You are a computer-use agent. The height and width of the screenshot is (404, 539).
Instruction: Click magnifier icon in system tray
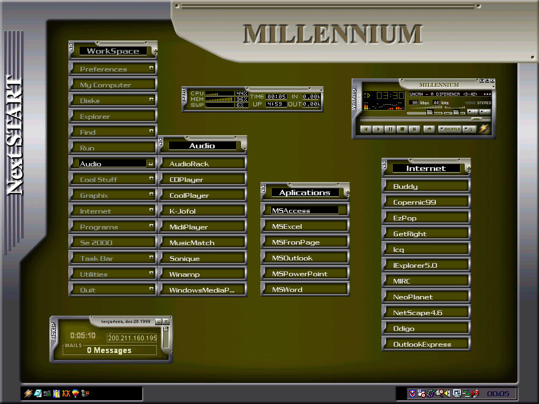click(x=440, y=393)
